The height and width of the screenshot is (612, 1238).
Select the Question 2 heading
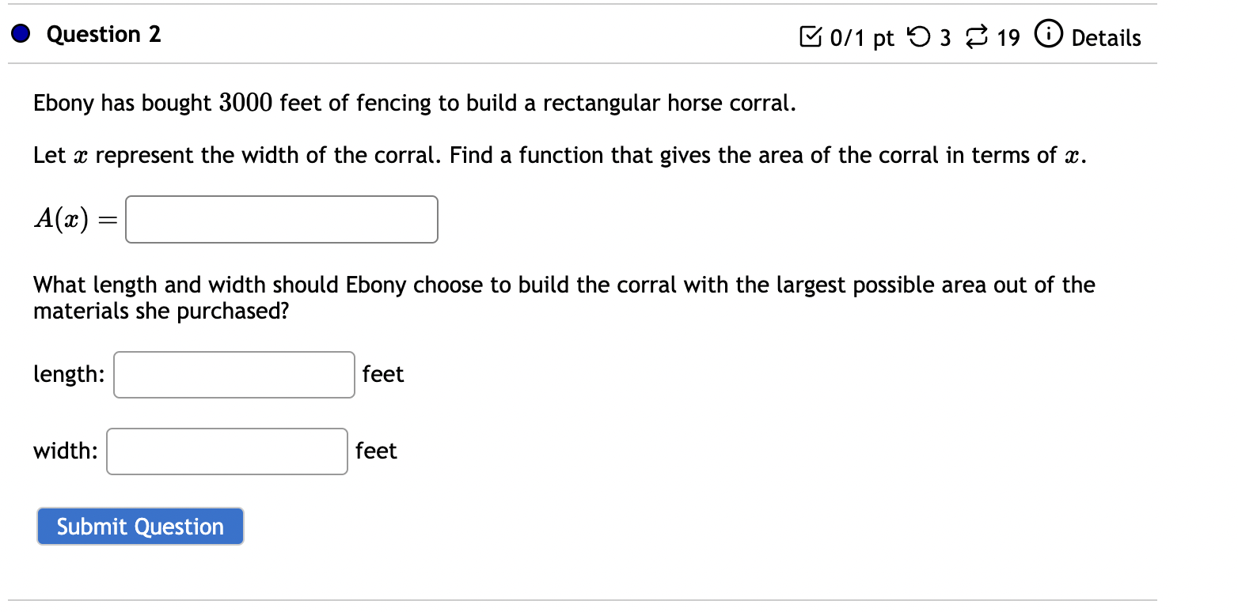pos(103,34)
